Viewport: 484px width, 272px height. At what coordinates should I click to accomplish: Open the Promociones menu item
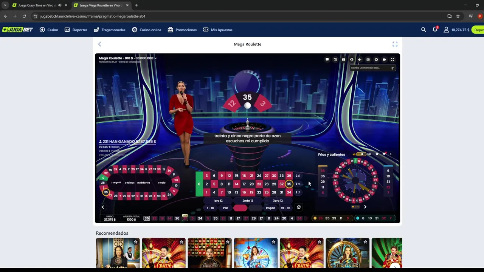pos(182,30)
